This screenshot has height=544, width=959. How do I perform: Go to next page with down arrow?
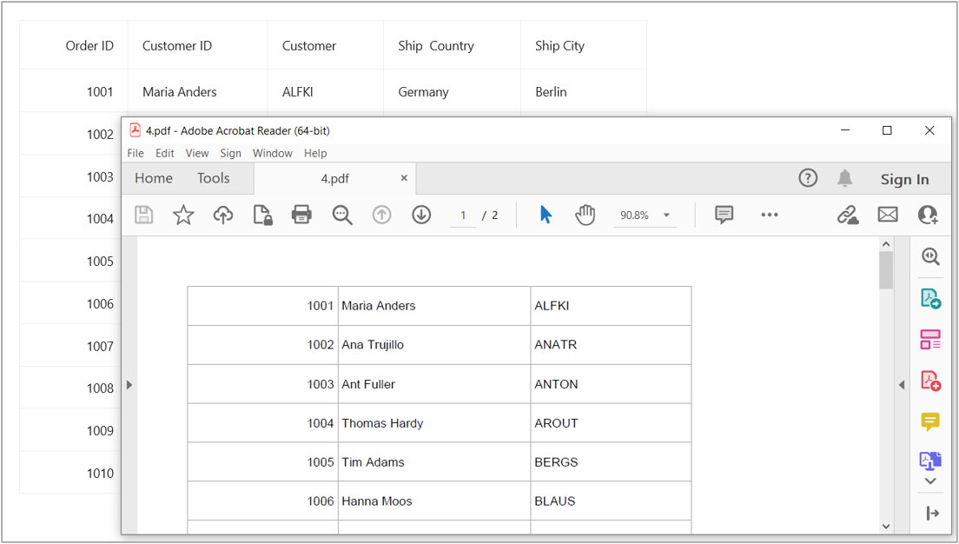pyautogui.click(x=421, y=215)
